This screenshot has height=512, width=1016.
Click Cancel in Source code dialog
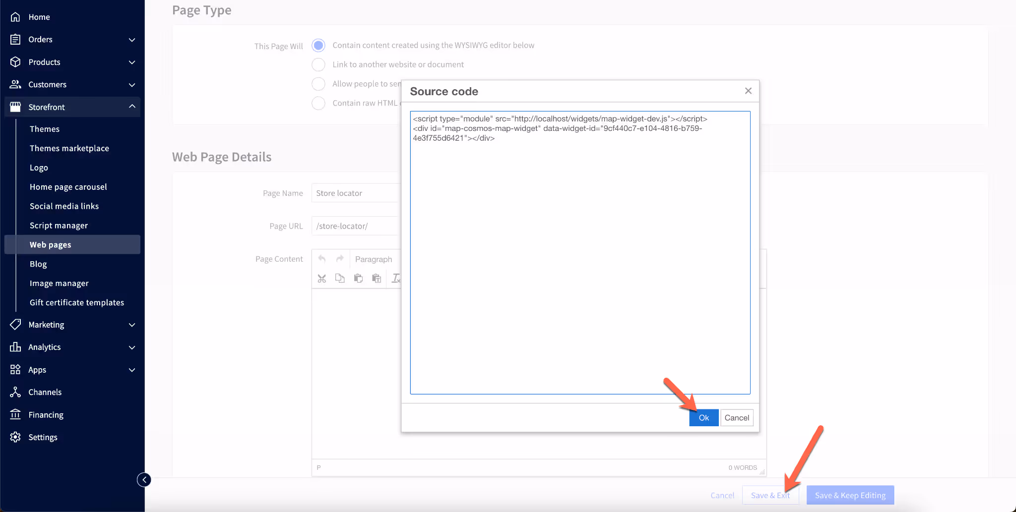pos(737,418)
